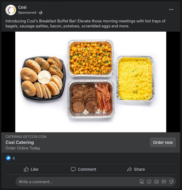Click the globe public-audience icon
This screenshot has width=182, height=190.
coord(41,13)
